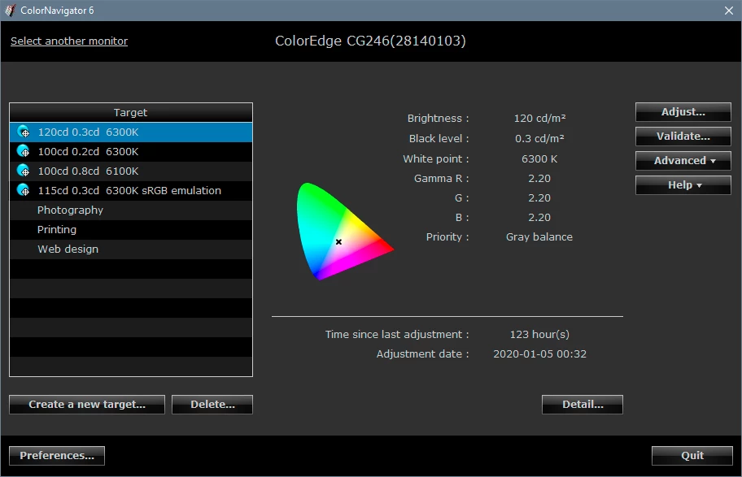This screenshot has width=742, height=477.
Task: Click the calibration icon beside 120cd 0.3cd 6300K
Action: (23, 132)
